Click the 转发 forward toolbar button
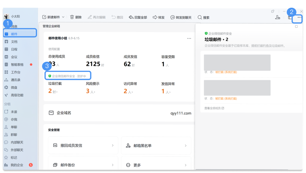 point(159,17)
